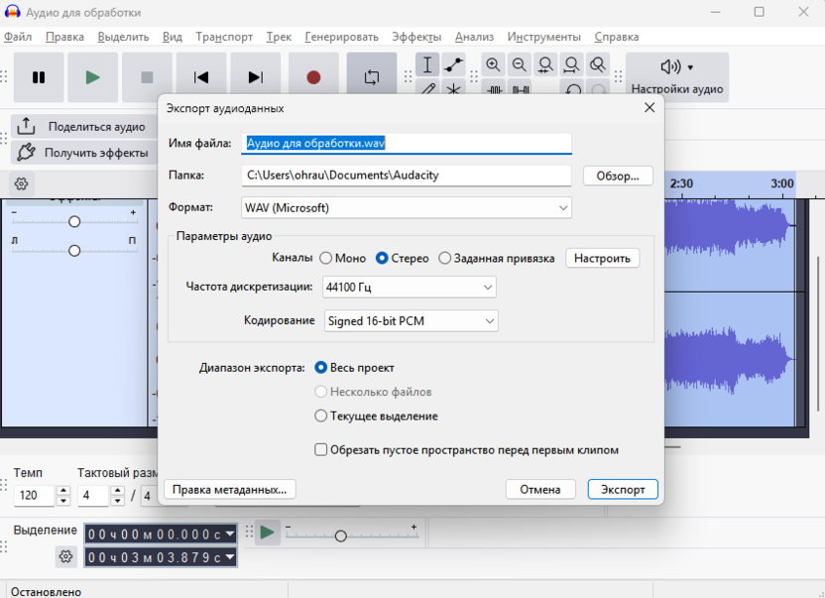Screen dimensions: 825x598
Task: Click the Zoom In magnifier icon
Action: coord(493,65)
